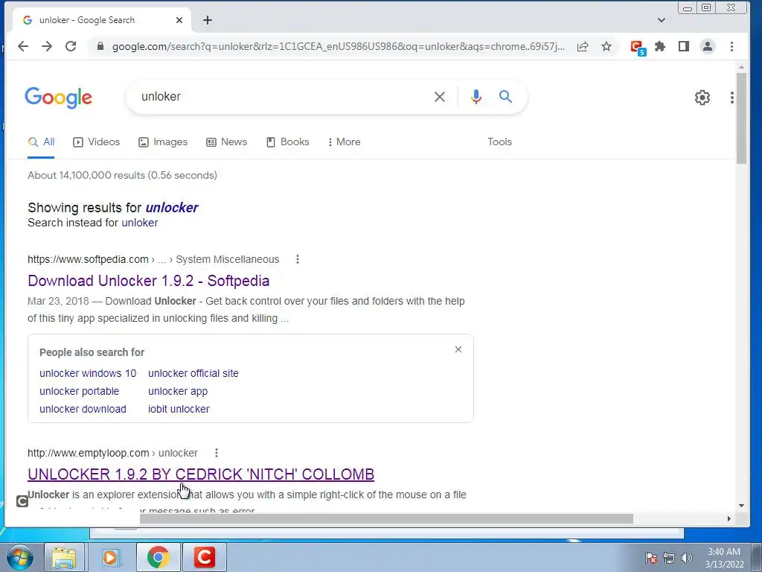Open Google apps dots at the right of the gear

[731, 98]
